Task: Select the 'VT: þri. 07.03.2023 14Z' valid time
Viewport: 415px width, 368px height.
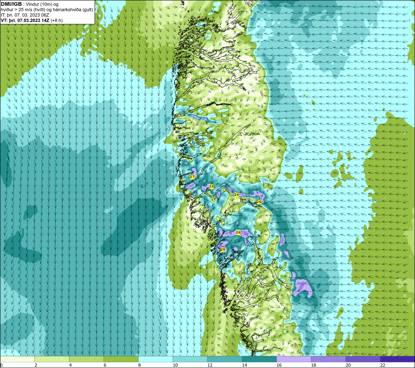Action: (x=25, y=20)
